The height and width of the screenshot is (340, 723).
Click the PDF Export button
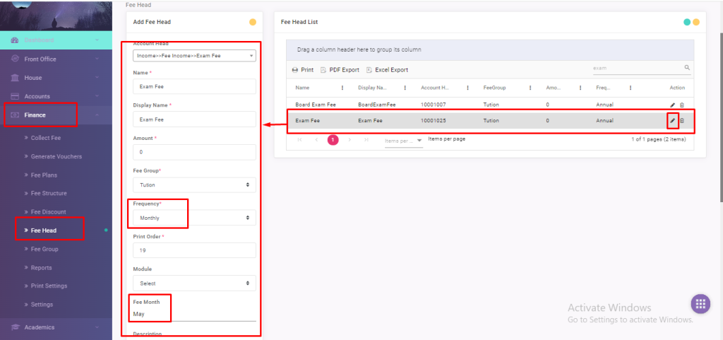[x=340, y=70]
